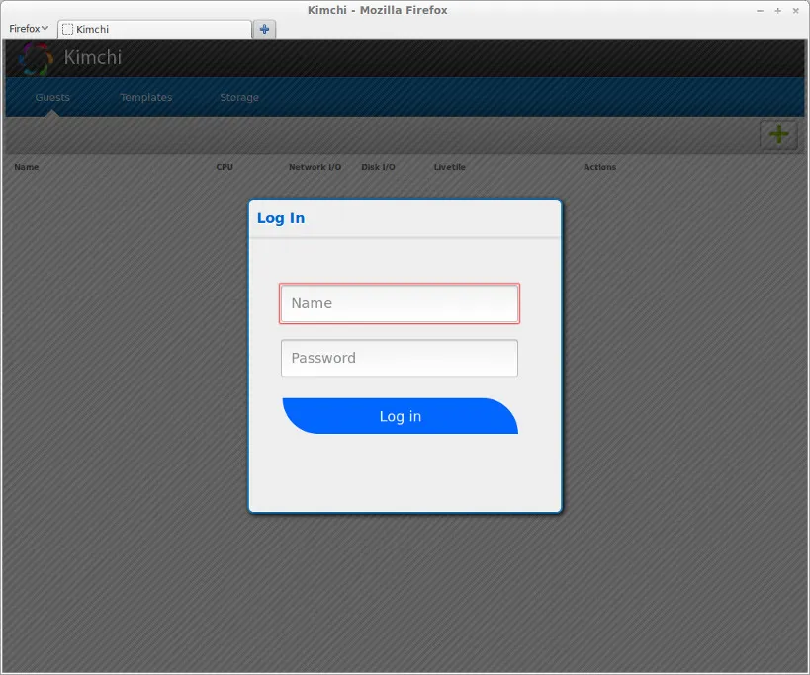Switch to the Guests tab
Screen dimensions: 810x675
pos(51,97)
